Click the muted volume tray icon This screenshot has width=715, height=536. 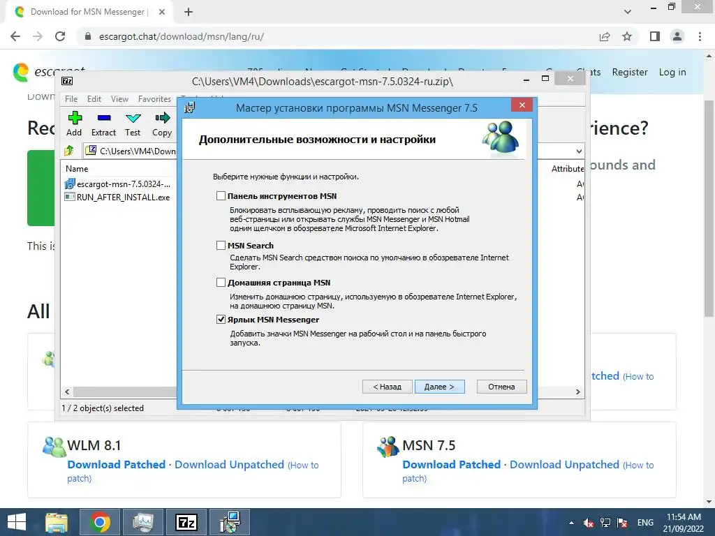589,523
